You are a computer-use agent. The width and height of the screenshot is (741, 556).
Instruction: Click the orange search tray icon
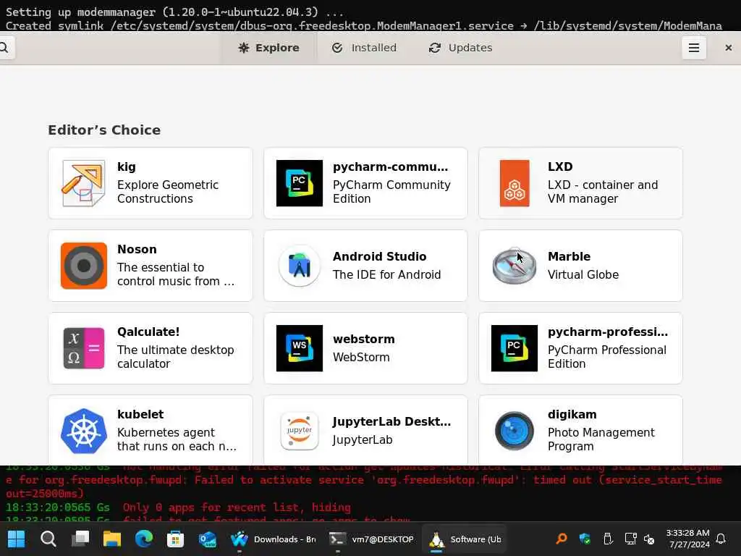point(562,539)
